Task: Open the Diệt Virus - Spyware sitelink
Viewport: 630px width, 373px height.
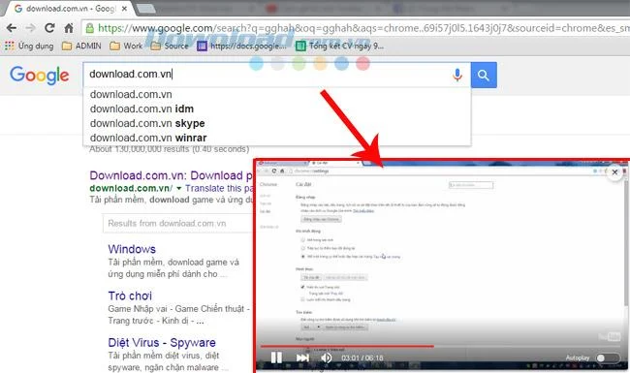Action: click(162, 343)
